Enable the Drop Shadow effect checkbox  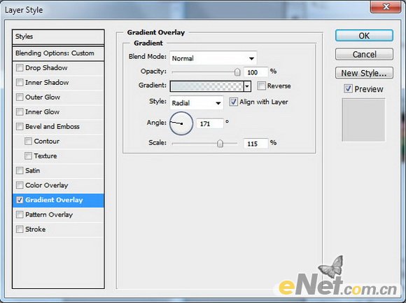[x=20, y=68]
